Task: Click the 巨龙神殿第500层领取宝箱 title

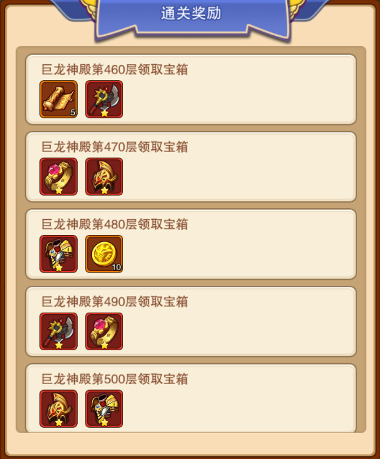Action: 114,379
